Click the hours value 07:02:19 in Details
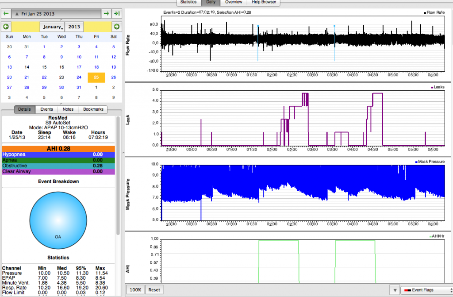This screenshot has height=297, width=453. point(98,137)
